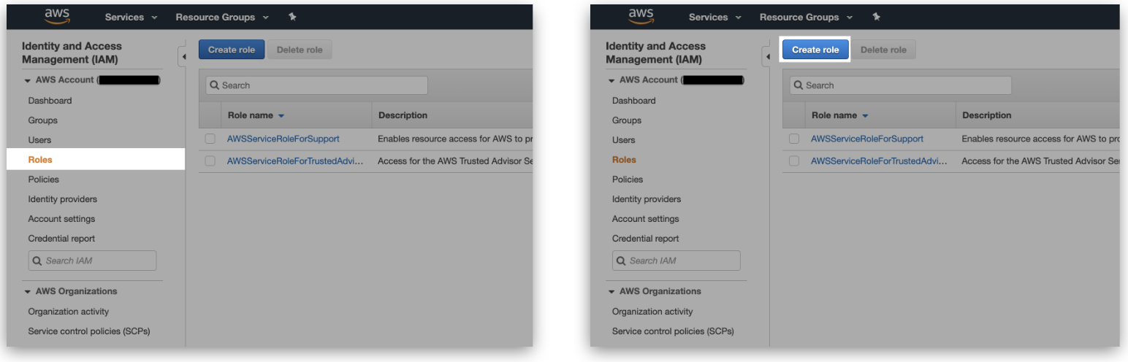The width and height of the screenshot is (1128, 362).
Task: Open Dashboard in the right screenshot's sidebar
Action: point(633,101)
